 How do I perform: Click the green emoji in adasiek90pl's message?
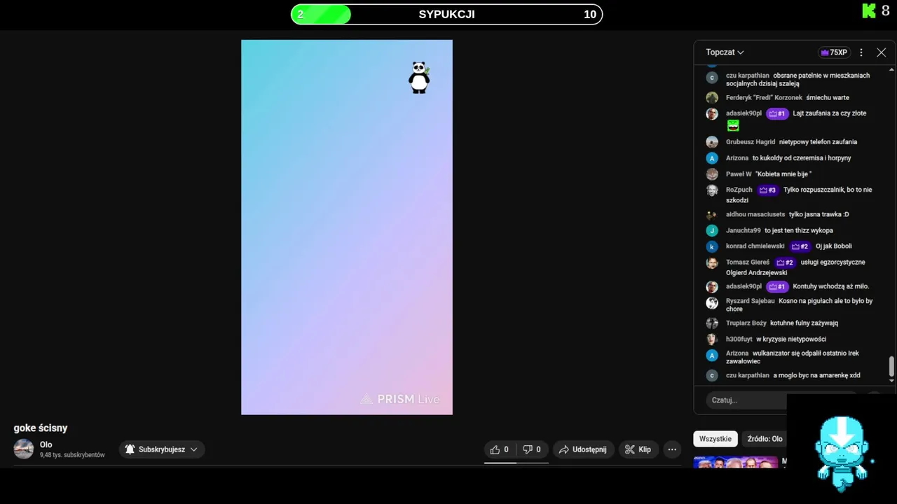[733, 125]
